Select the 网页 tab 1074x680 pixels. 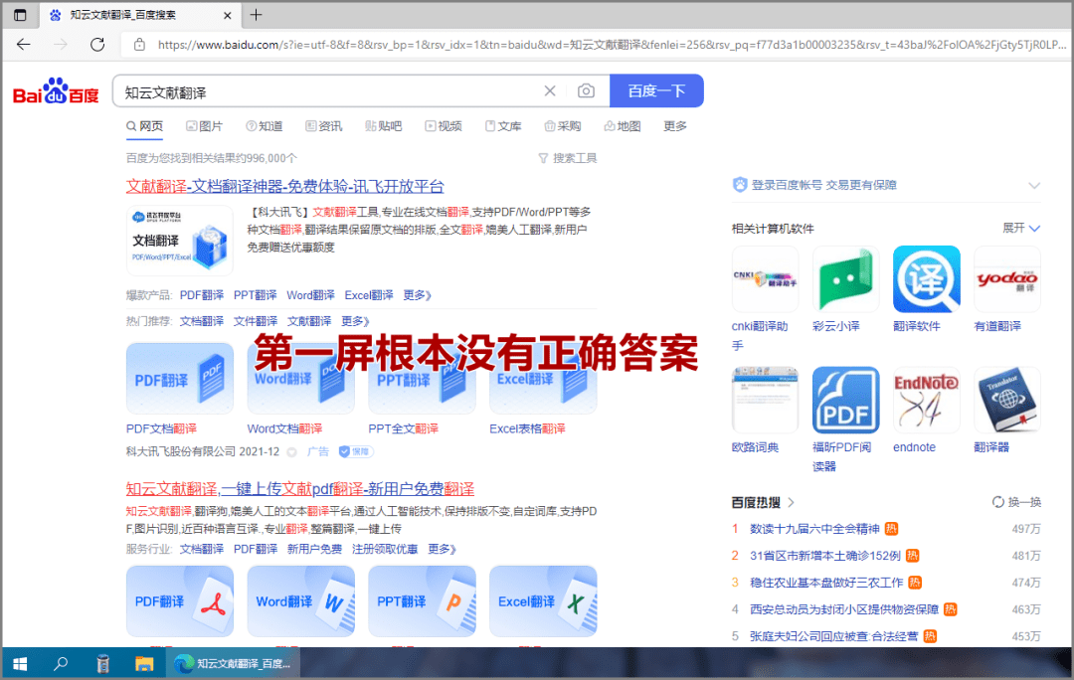point(144,126)
